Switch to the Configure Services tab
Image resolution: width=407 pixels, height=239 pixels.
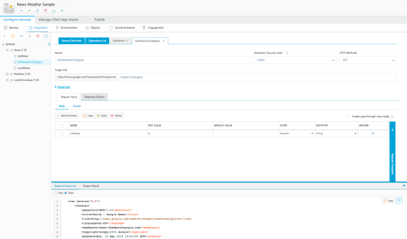coord(17,20)
